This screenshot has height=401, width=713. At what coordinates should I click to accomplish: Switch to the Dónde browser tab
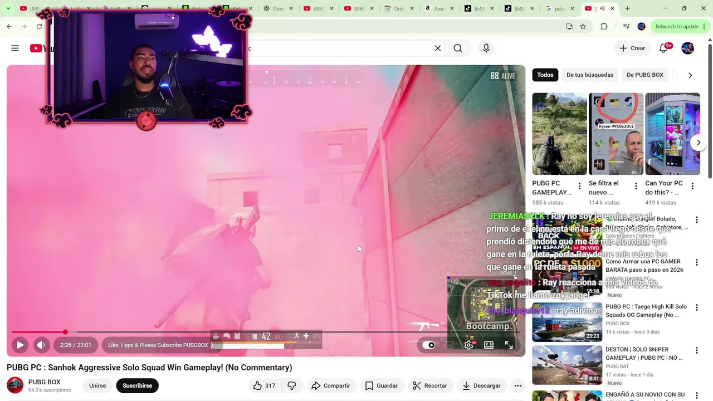tap(278, 8)
